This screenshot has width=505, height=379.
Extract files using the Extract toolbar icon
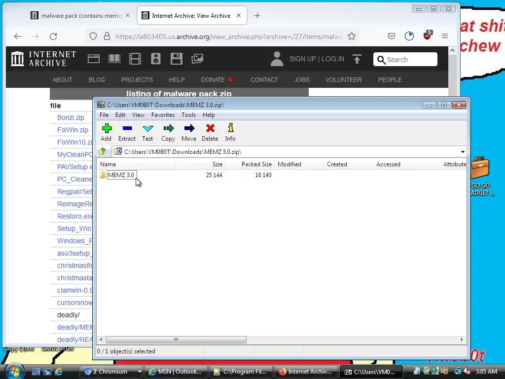pos(127,132)
